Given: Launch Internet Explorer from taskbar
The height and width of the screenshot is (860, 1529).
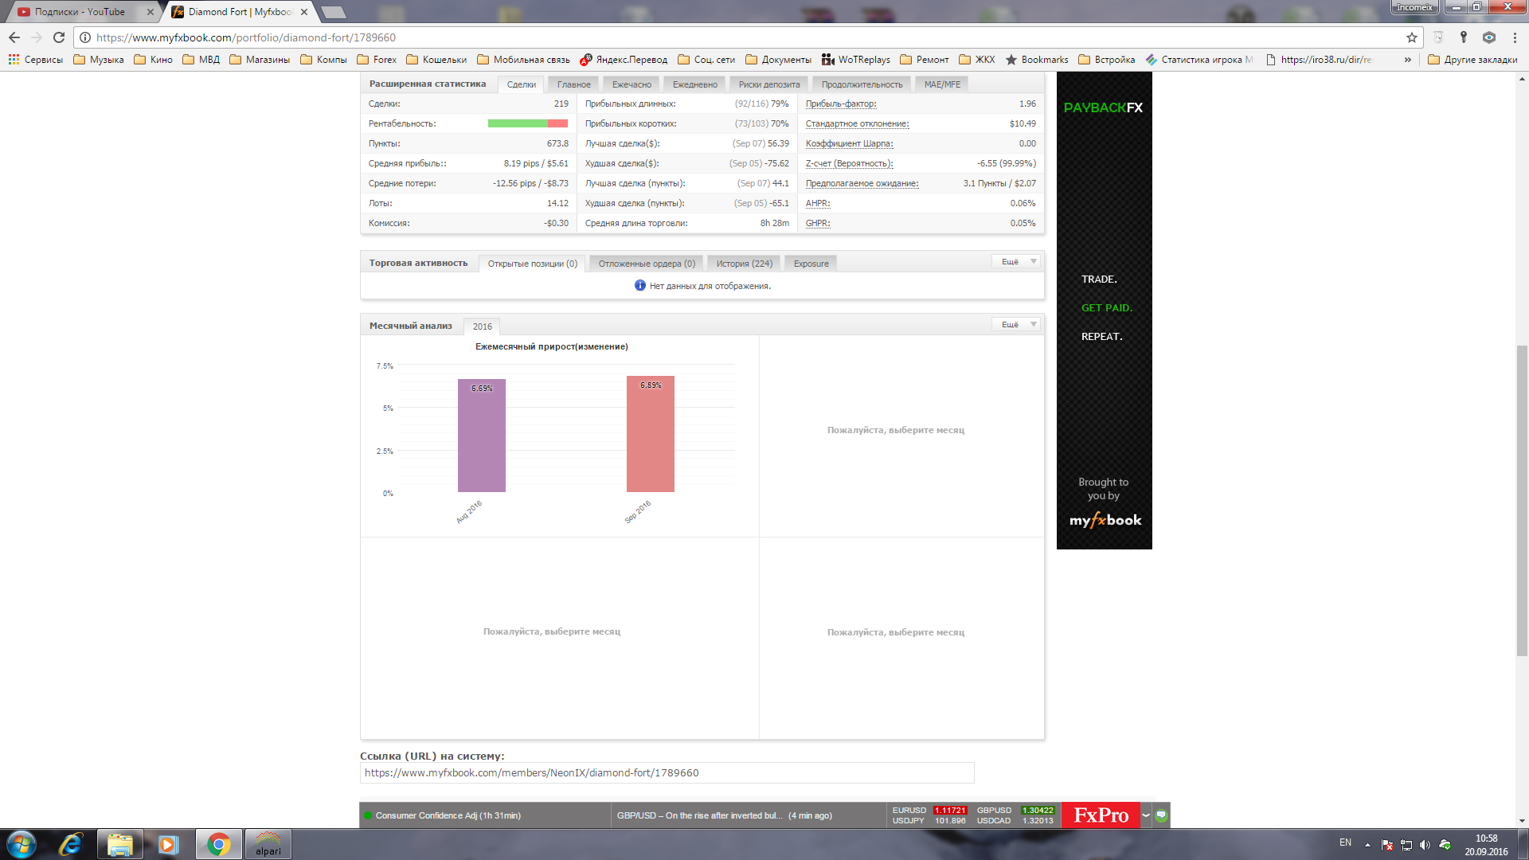Looking at the screenshot, I should 71,844.
